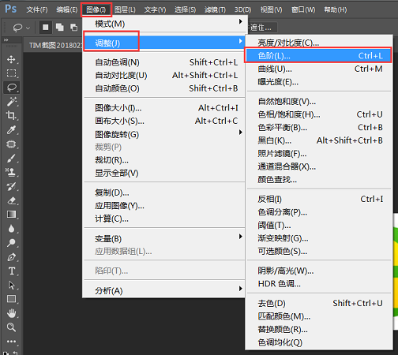Select the Magic Wand tool
Viewport: 398px width, 355px height.
tap(11, 102)
